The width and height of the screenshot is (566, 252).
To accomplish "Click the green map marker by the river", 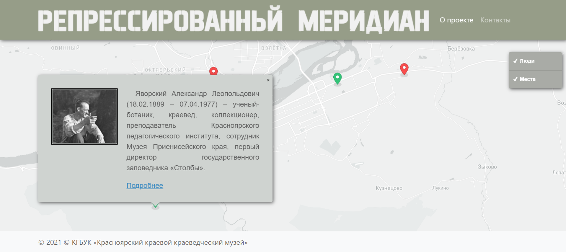I will (x=337, y=78).
